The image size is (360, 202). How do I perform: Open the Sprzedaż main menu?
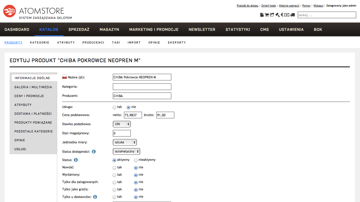click(x=79, y=30)
